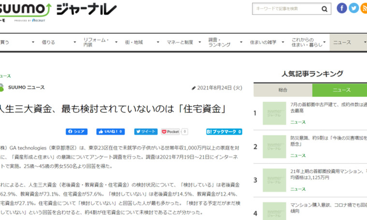Open the Twitter social icon
The height and width of the screenshot is (220, 367).
point(354,8)
